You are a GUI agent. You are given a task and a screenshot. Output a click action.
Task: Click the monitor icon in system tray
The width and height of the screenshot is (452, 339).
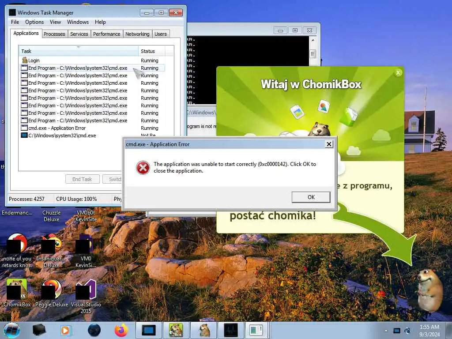(397, 331)
